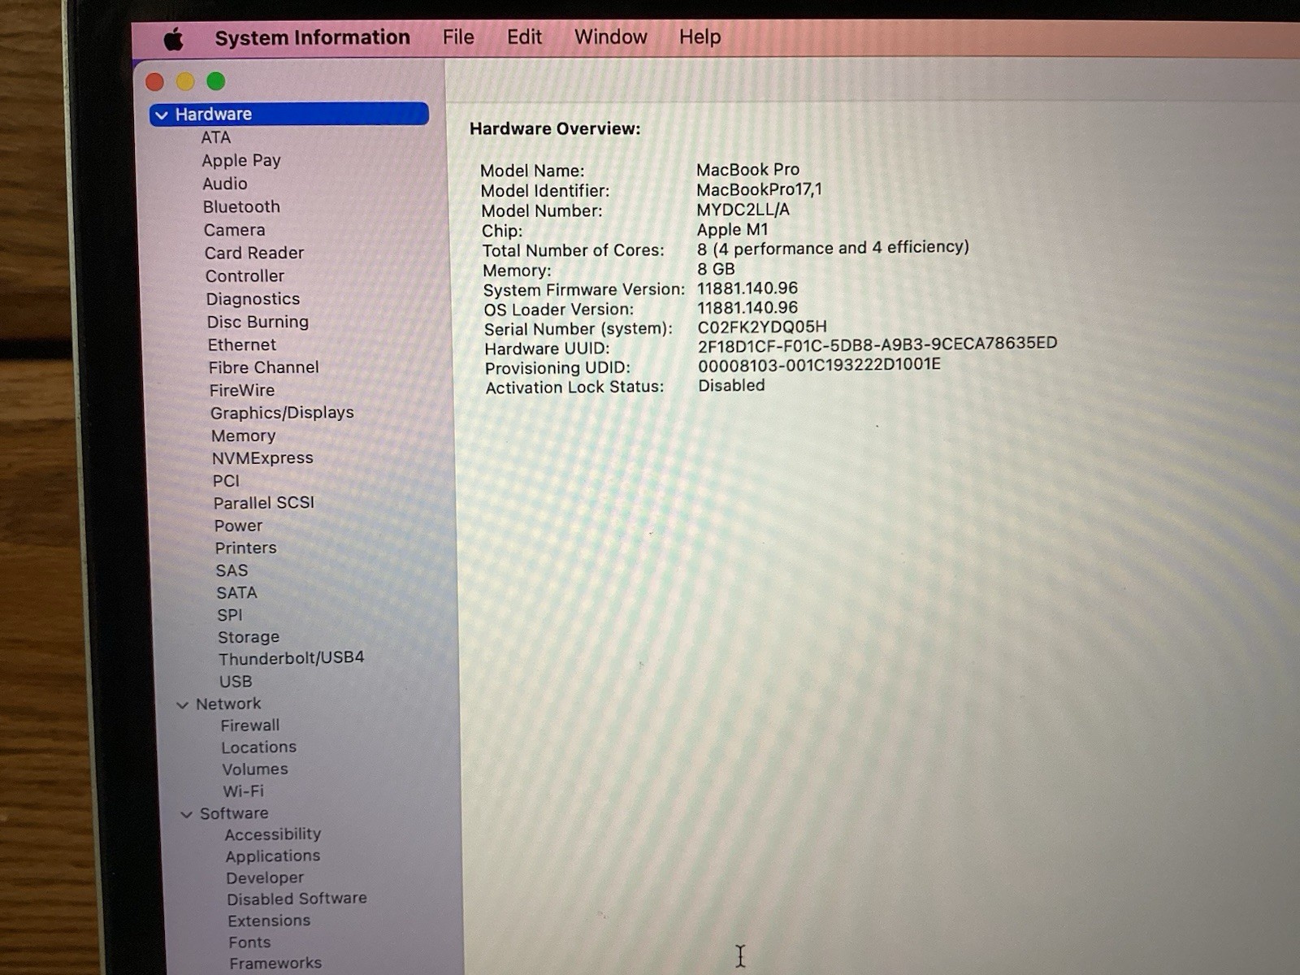
Task: Select SATA in the sidebar
Action: [x=236, y=592]
